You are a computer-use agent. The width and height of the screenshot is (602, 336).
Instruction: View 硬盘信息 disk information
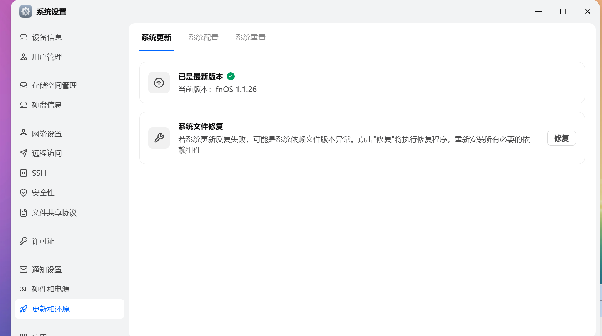46,105
